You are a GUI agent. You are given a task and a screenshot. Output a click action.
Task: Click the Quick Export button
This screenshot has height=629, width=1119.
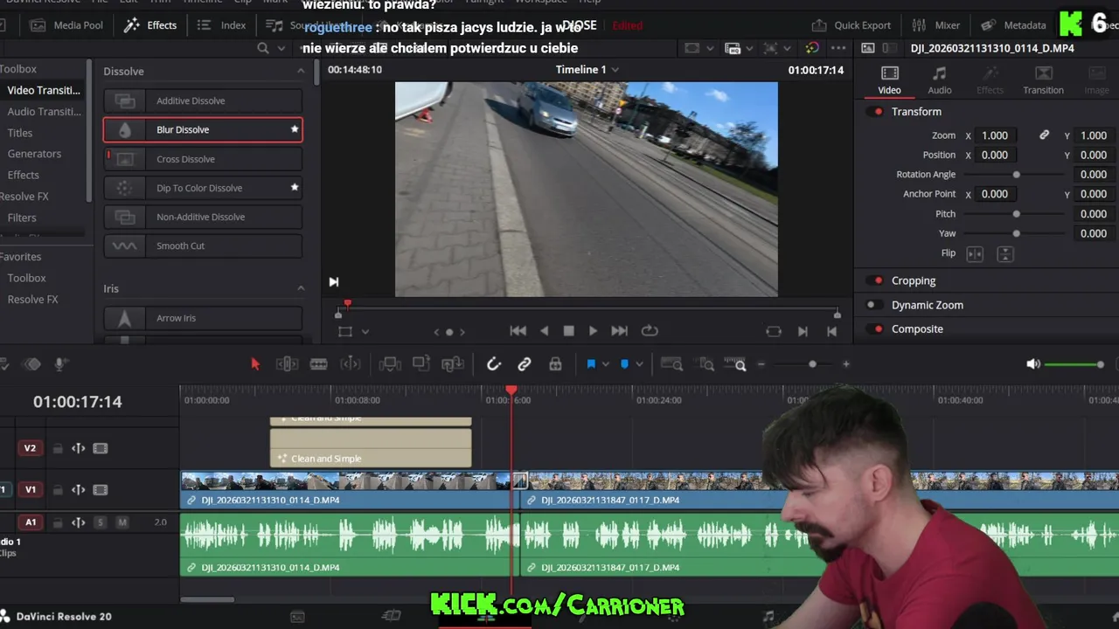(851, 25)
